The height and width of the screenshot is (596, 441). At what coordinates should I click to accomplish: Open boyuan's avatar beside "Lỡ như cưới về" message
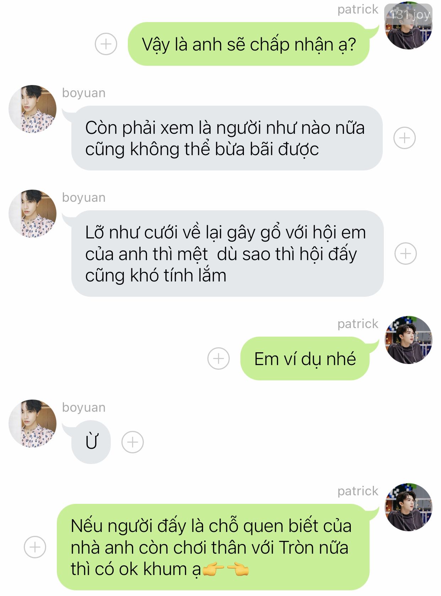[x=32, y=213]
